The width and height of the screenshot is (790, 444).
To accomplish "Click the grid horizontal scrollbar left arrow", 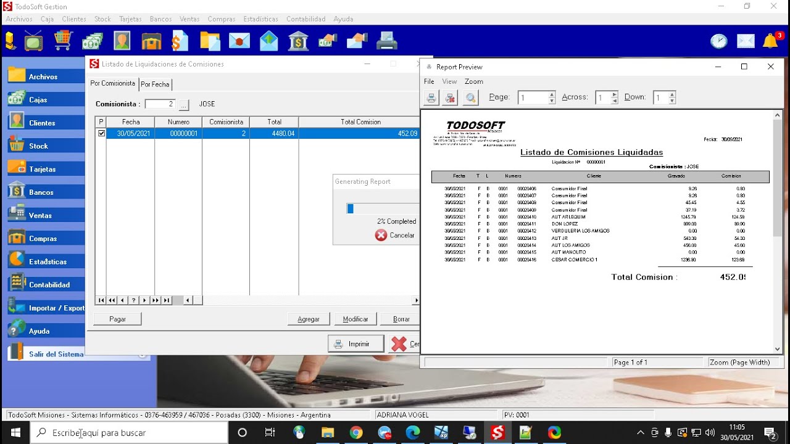I will (188, 300).
